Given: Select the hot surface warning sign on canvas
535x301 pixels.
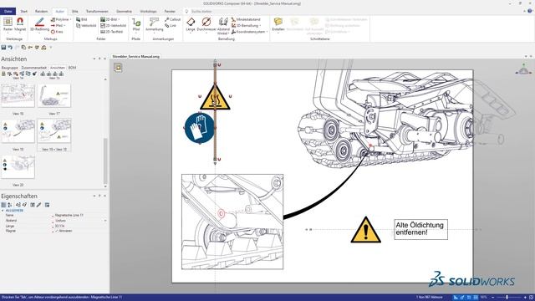Looking at the screenshot, I should click(x=215, y=98).
